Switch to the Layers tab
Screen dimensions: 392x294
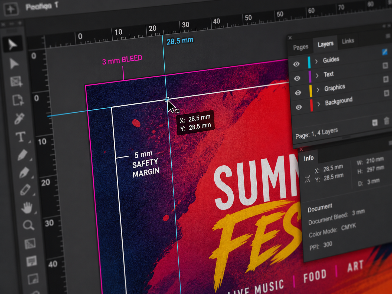coord(326,44)
